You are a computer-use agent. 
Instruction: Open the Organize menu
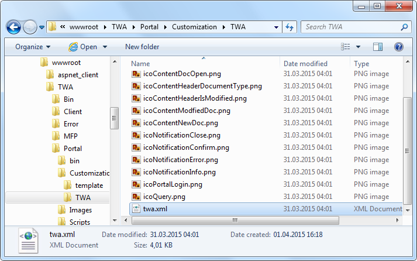[33, 47]
